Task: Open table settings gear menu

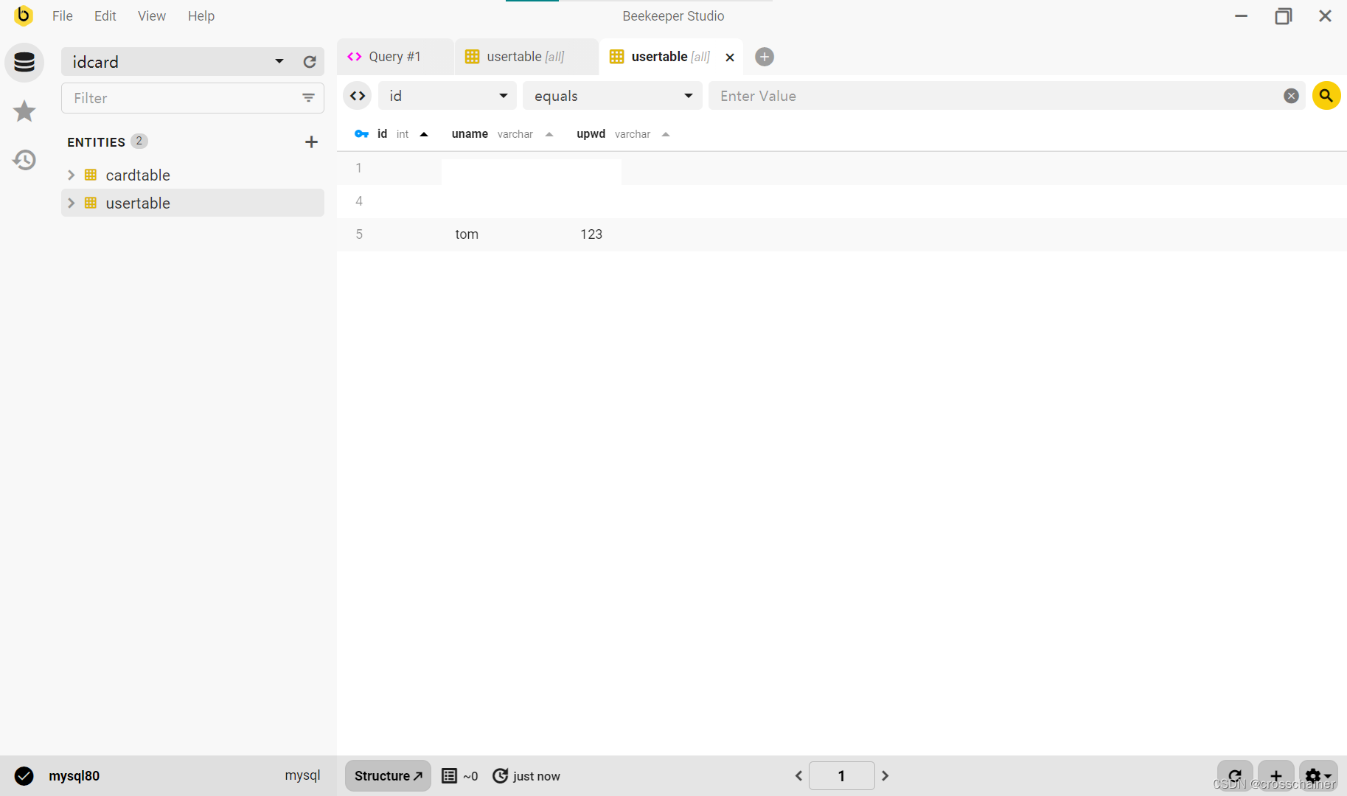Action: (1318, 775)
